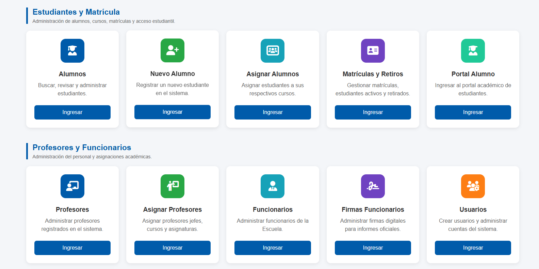
Task: Select the Asignar Profesores title
Action: tap(173, 209)
